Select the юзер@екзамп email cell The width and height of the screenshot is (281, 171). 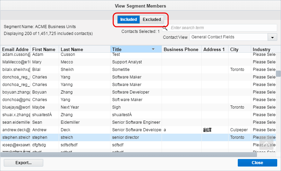click(15, 145)
